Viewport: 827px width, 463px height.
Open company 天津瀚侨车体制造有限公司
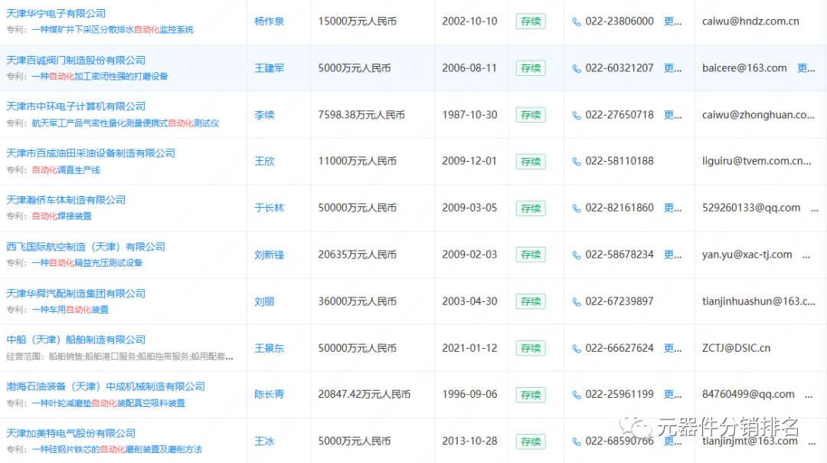66,200
